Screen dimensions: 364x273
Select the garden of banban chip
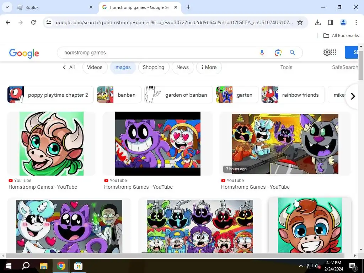178,95
